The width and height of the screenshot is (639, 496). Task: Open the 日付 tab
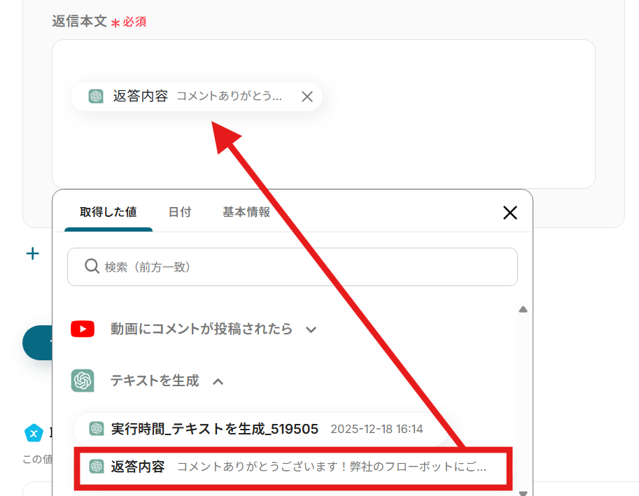180,212
